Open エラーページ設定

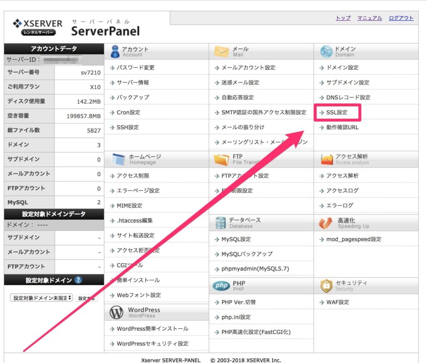click(138, 191)
